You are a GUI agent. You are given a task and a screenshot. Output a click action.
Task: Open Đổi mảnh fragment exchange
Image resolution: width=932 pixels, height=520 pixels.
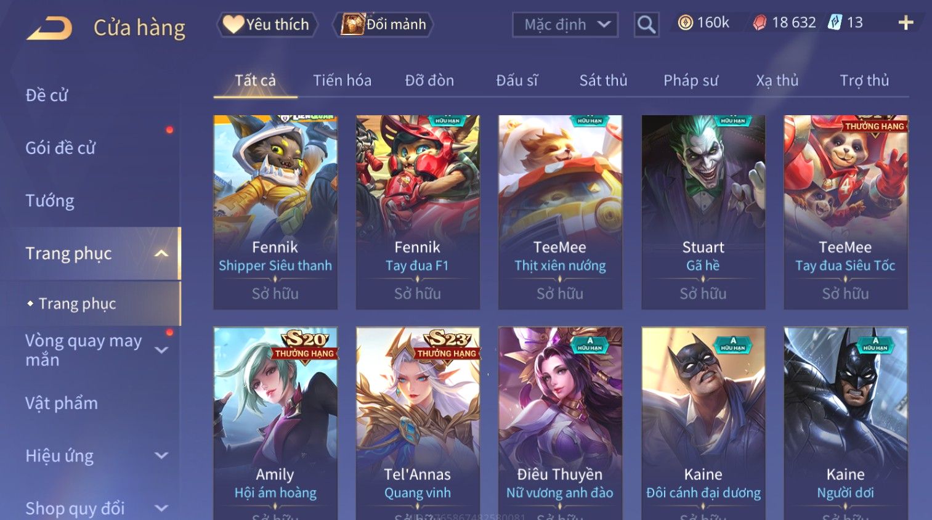tap(384, 25)
